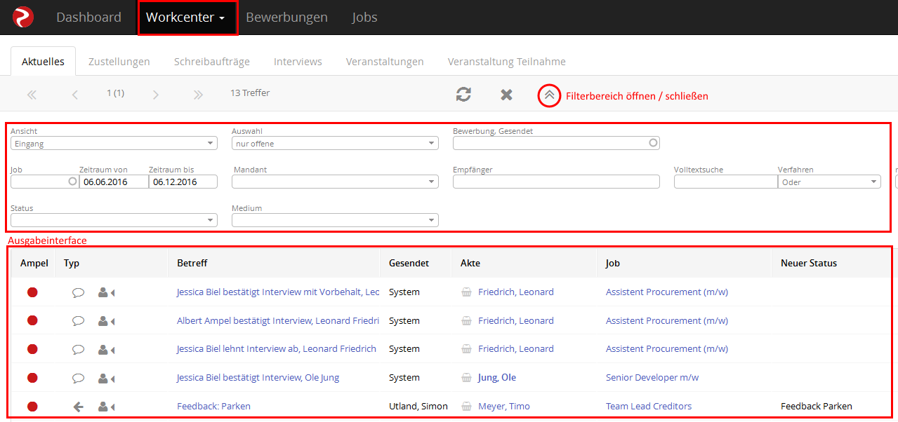This screenshot has height=422, width=898.
Task: Click person icon in Feedback Parken row
Action: [x=106, y=407]
